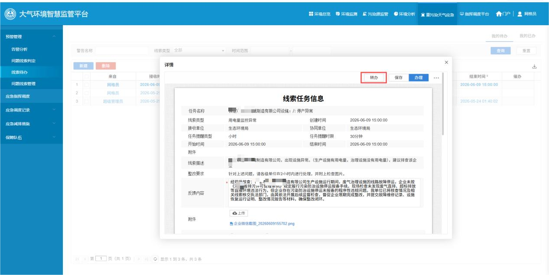Collapse the 预警管理 sidebar group
The height and width of the screenshot is (275, 549).
coord(31,36)
